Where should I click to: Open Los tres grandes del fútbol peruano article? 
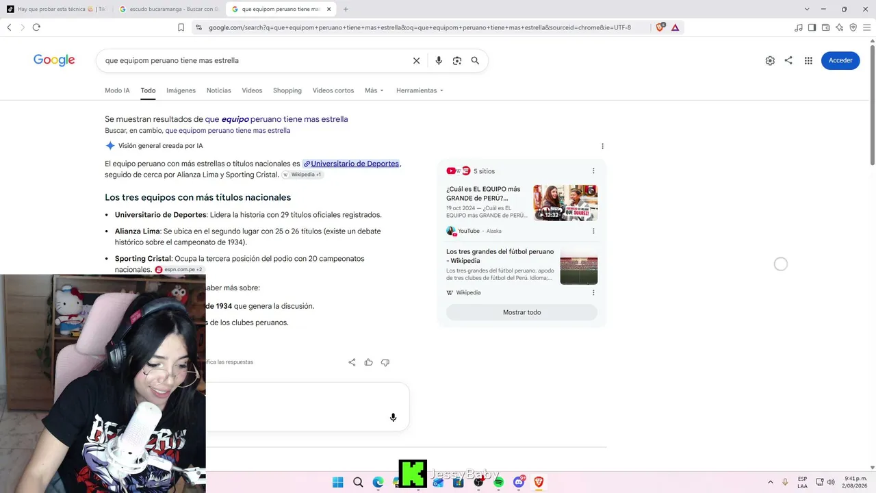(x=500, y=256)
